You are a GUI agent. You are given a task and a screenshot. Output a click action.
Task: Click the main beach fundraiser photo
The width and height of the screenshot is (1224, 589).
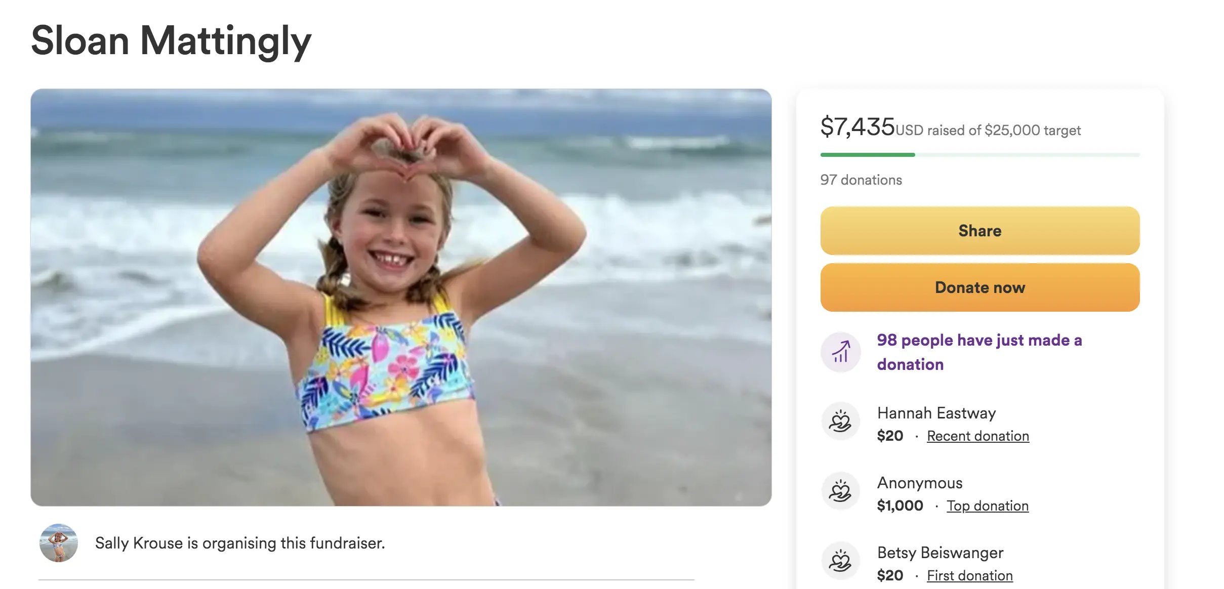[401, 298]
